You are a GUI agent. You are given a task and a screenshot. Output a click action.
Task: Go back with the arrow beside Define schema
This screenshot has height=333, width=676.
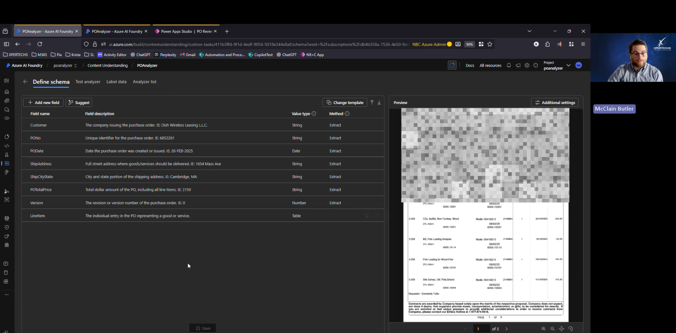[26, 82]
